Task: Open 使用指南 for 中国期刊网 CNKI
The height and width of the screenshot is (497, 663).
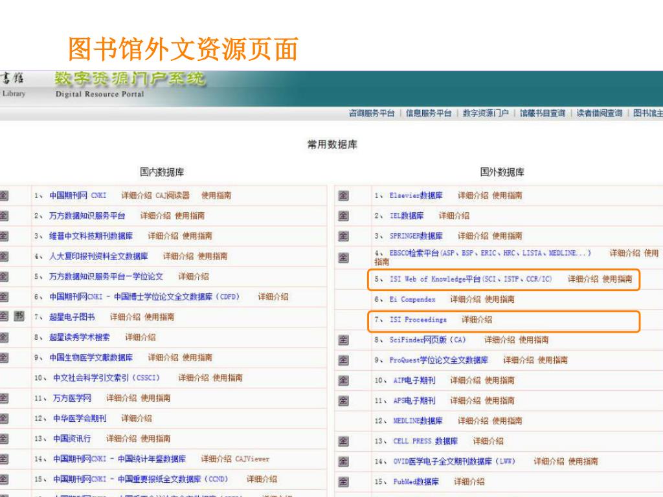Action: (x=216, y=195)
